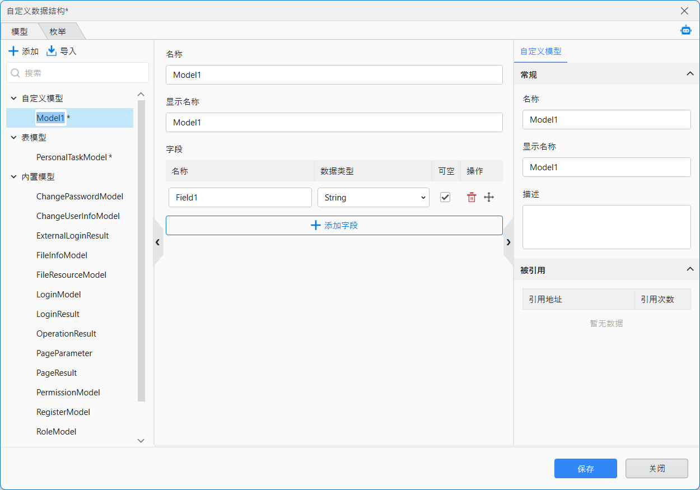Image resolution: width=700 pixels, height=490 pixels.
Task: Delete Field1 using red trash icon
Action: pyautogui.click(x=472, y=197)
